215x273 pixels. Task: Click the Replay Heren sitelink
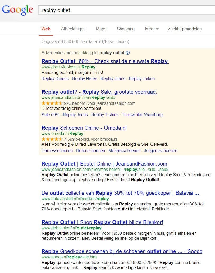[x=85, y=79]
